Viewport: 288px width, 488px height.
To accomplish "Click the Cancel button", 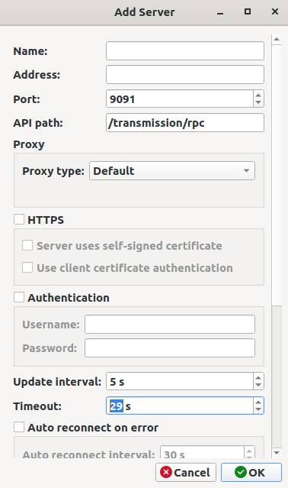I will [186, 473].
